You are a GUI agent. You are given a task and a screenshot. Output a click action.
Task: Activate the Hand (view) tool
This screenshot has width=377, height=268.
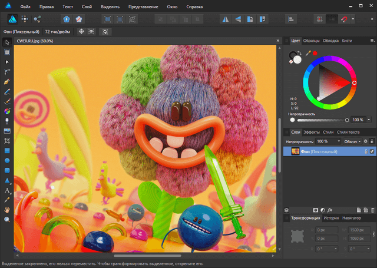pyautogui.click(x=7, y=209)
